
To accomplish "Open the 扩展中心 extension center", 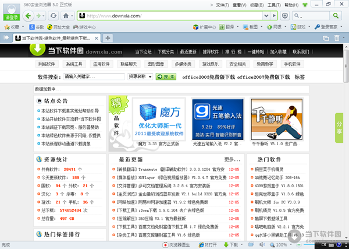I will point(204,27).
